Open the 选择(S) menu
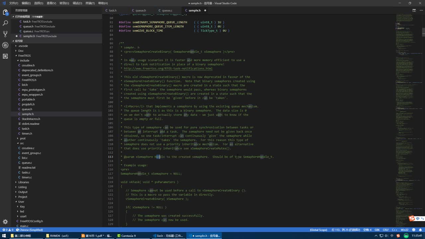This screenshot has width=425, height=239. pos(39,3)
